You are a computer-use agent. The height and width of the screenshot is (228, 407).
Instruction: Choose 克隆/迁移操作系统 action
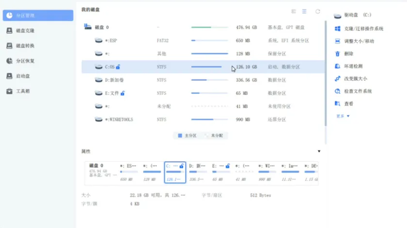364,29
